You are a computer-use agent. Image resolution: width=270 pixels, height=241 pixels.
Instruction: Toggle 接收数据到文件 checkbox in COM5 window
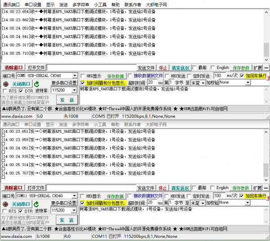point(130,76)
